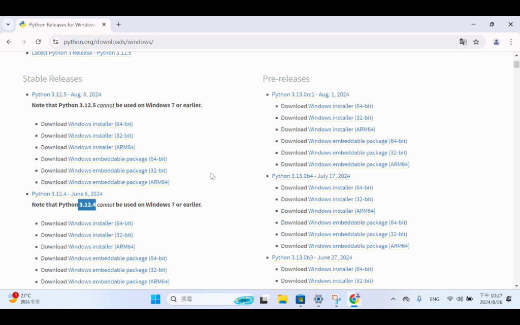520x325 pixels.
Task: Click the OneDrive cloud tray icon
Action: 406,299
